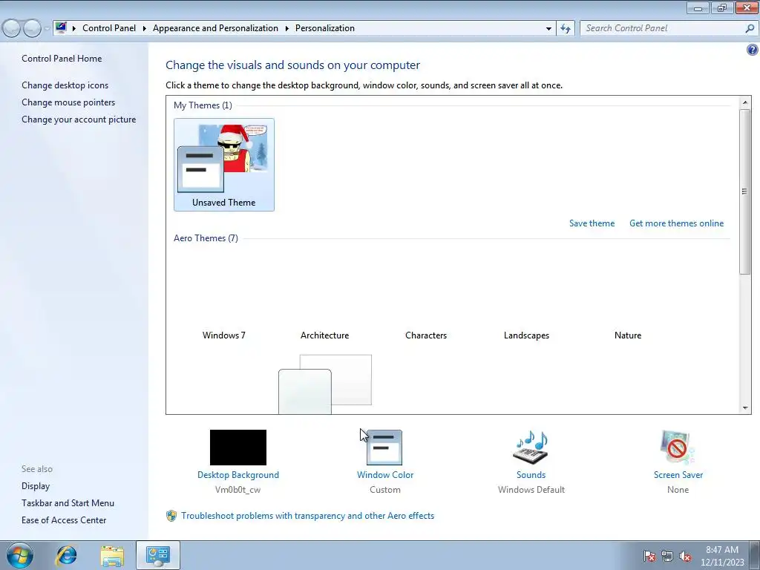Open the Windows Start orb
This screenshot has height=570, width=760.
[x=19, y=555]
